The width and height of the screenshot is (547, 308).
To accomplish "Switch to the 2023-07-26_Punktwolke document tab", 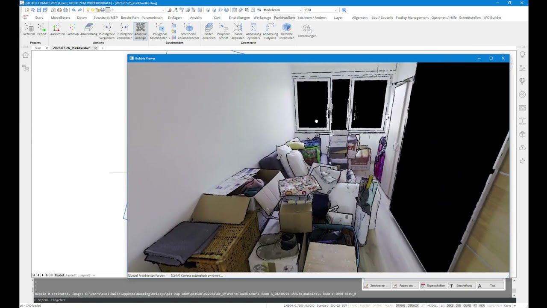I will [x=71, y=48].
